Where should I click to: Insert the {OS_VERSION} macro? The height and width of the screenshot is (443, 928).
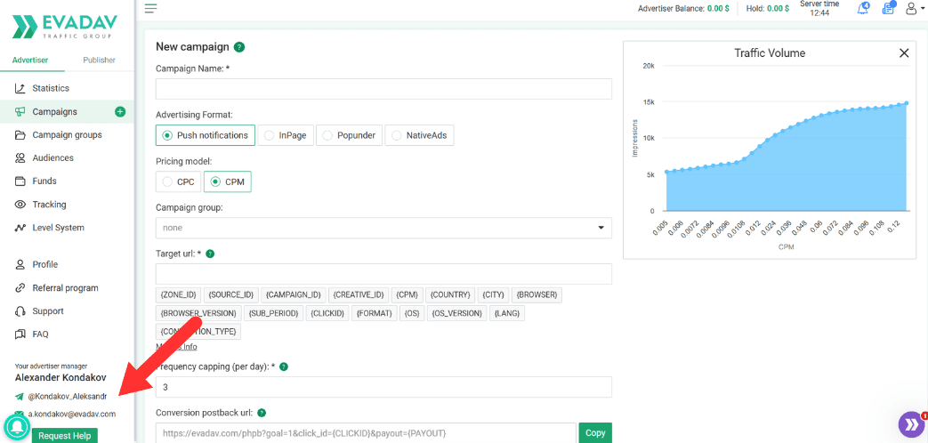pos(457,313)
